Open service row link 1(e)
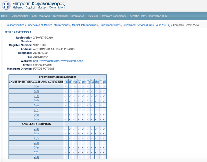Screen dimensions: 207x162 (x=37, y=105)
